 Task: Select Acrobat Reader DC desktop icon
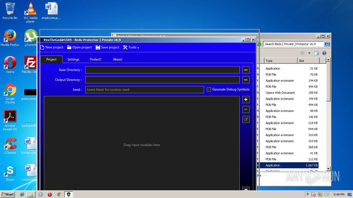[x=10, y=120]
